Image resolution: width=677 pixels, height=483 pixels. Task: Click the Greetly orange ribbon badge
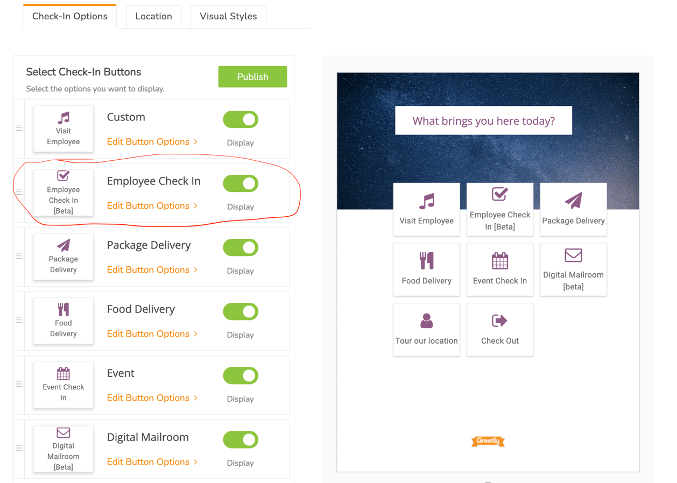pyautogui.click(x=488, y=441)
